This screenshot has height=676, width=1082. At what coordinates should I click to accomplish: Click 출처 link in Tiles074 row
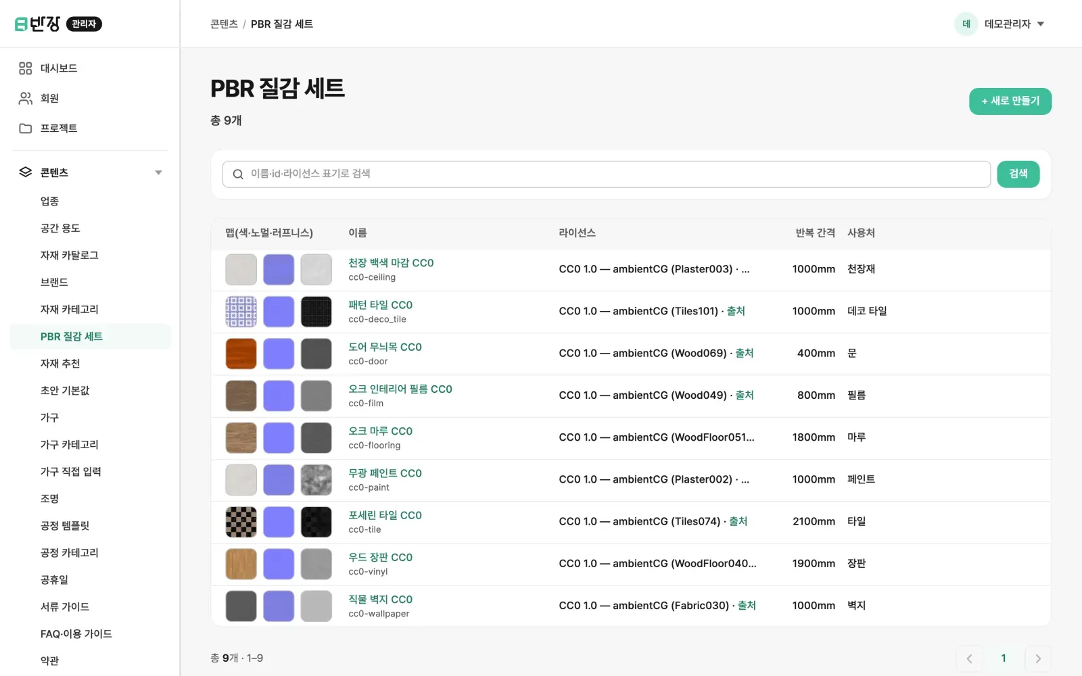coord(738,521)
